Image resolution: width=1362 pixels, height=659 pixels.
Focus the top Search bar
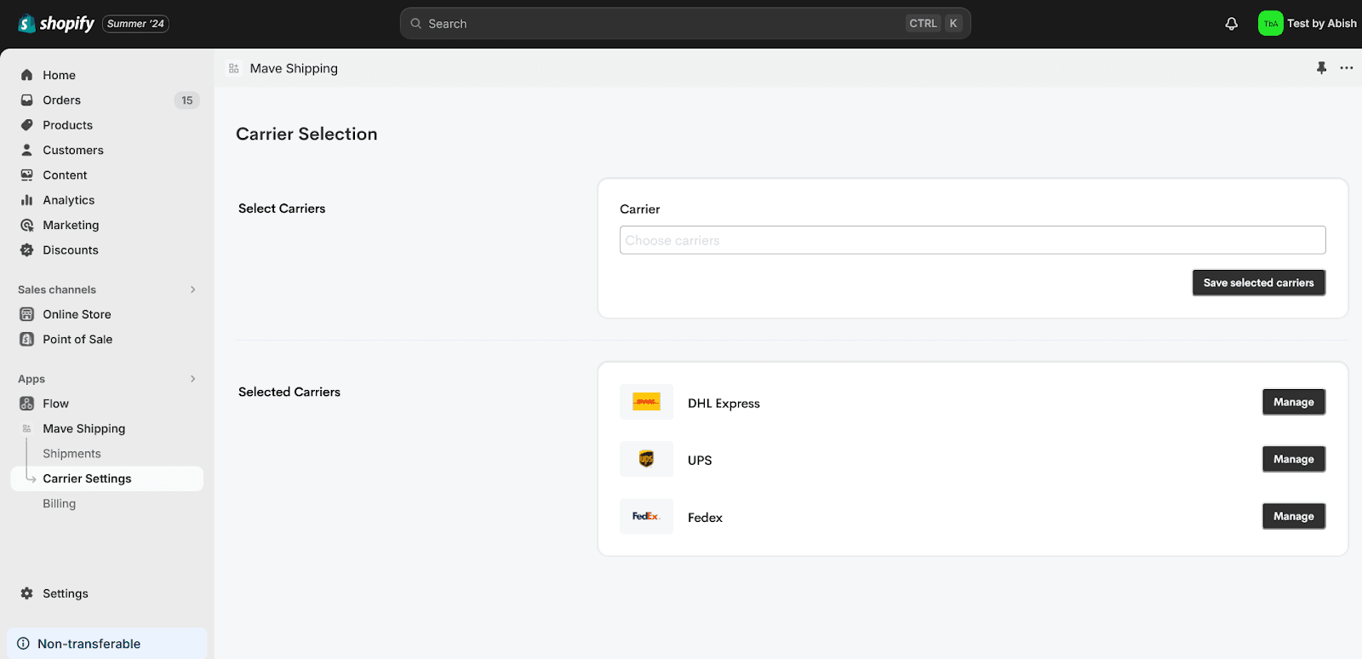coord(685,24)
